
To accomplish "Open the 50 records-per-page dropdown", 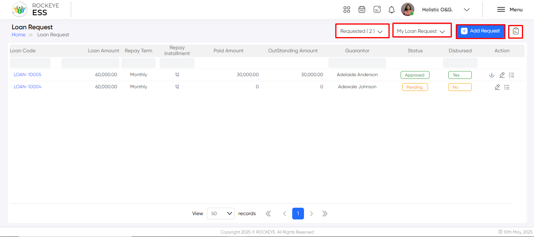I will pos(221,214).
